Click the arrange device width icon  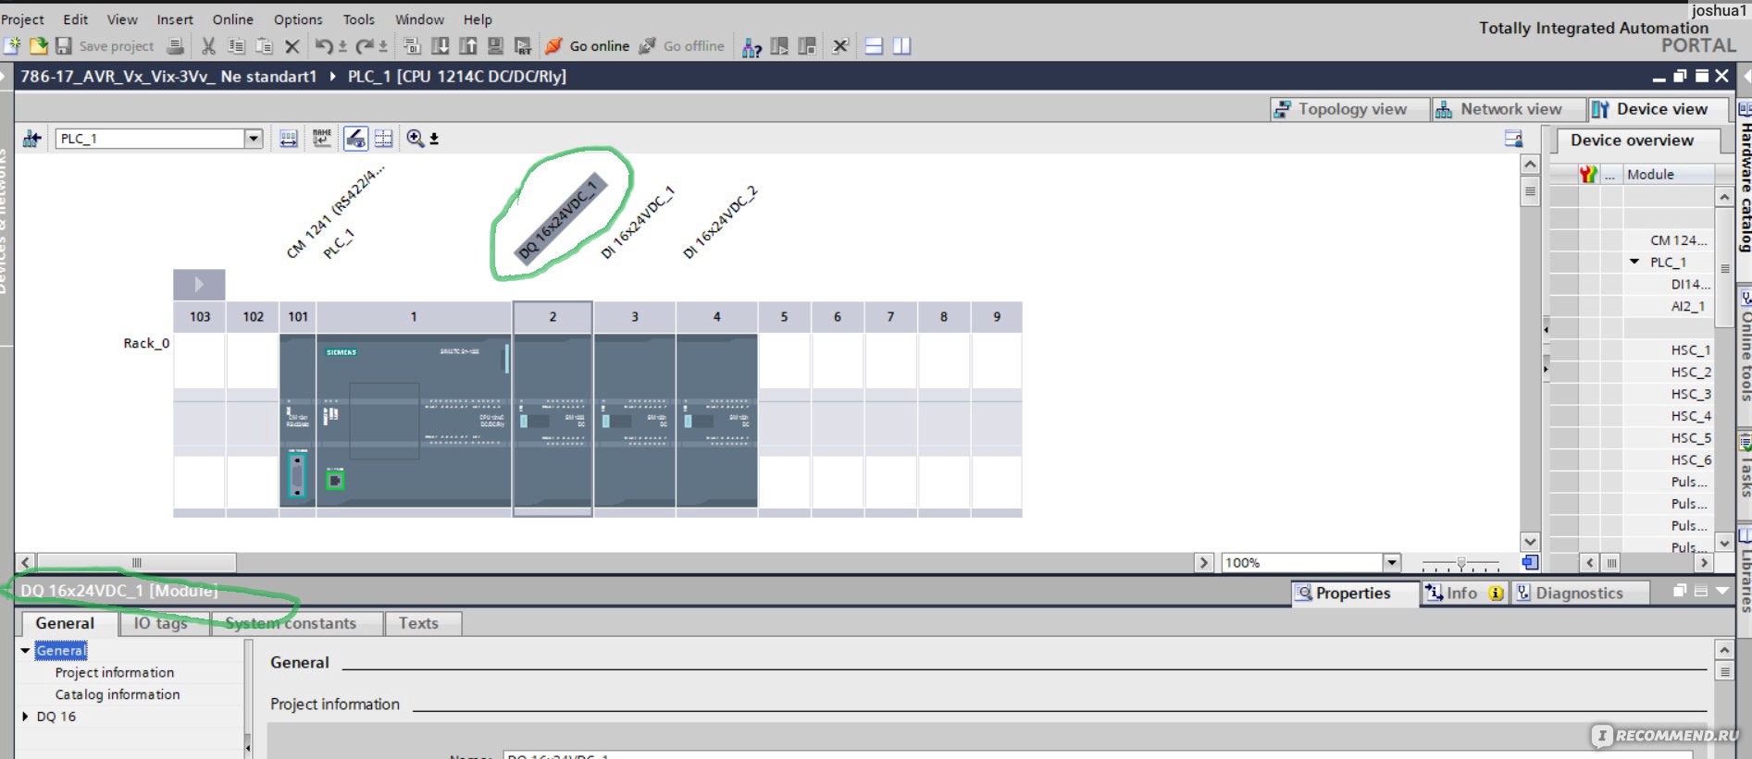[x=289, y=138]
